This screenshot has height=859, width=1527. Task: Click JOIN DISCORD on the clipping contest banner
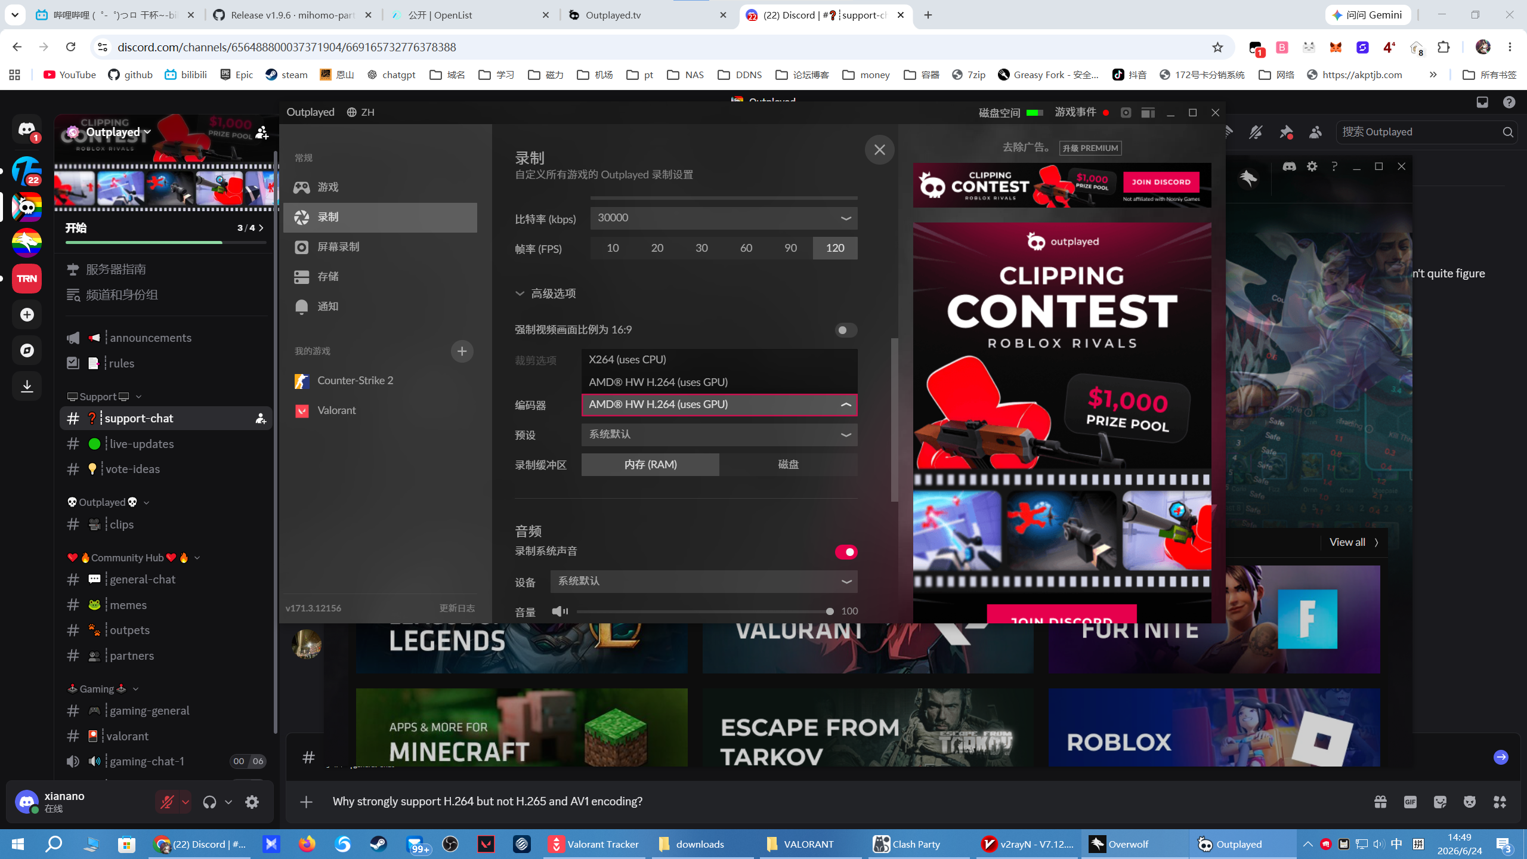tap(1161, 182)
